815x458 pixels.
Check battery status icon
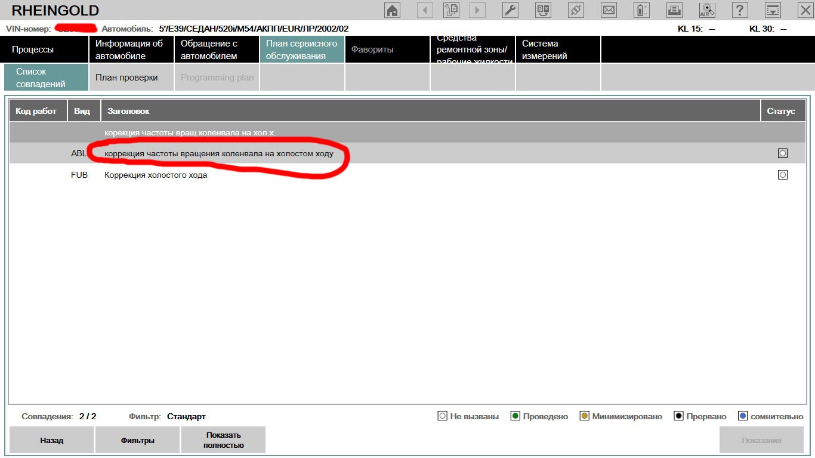(641, 10)
